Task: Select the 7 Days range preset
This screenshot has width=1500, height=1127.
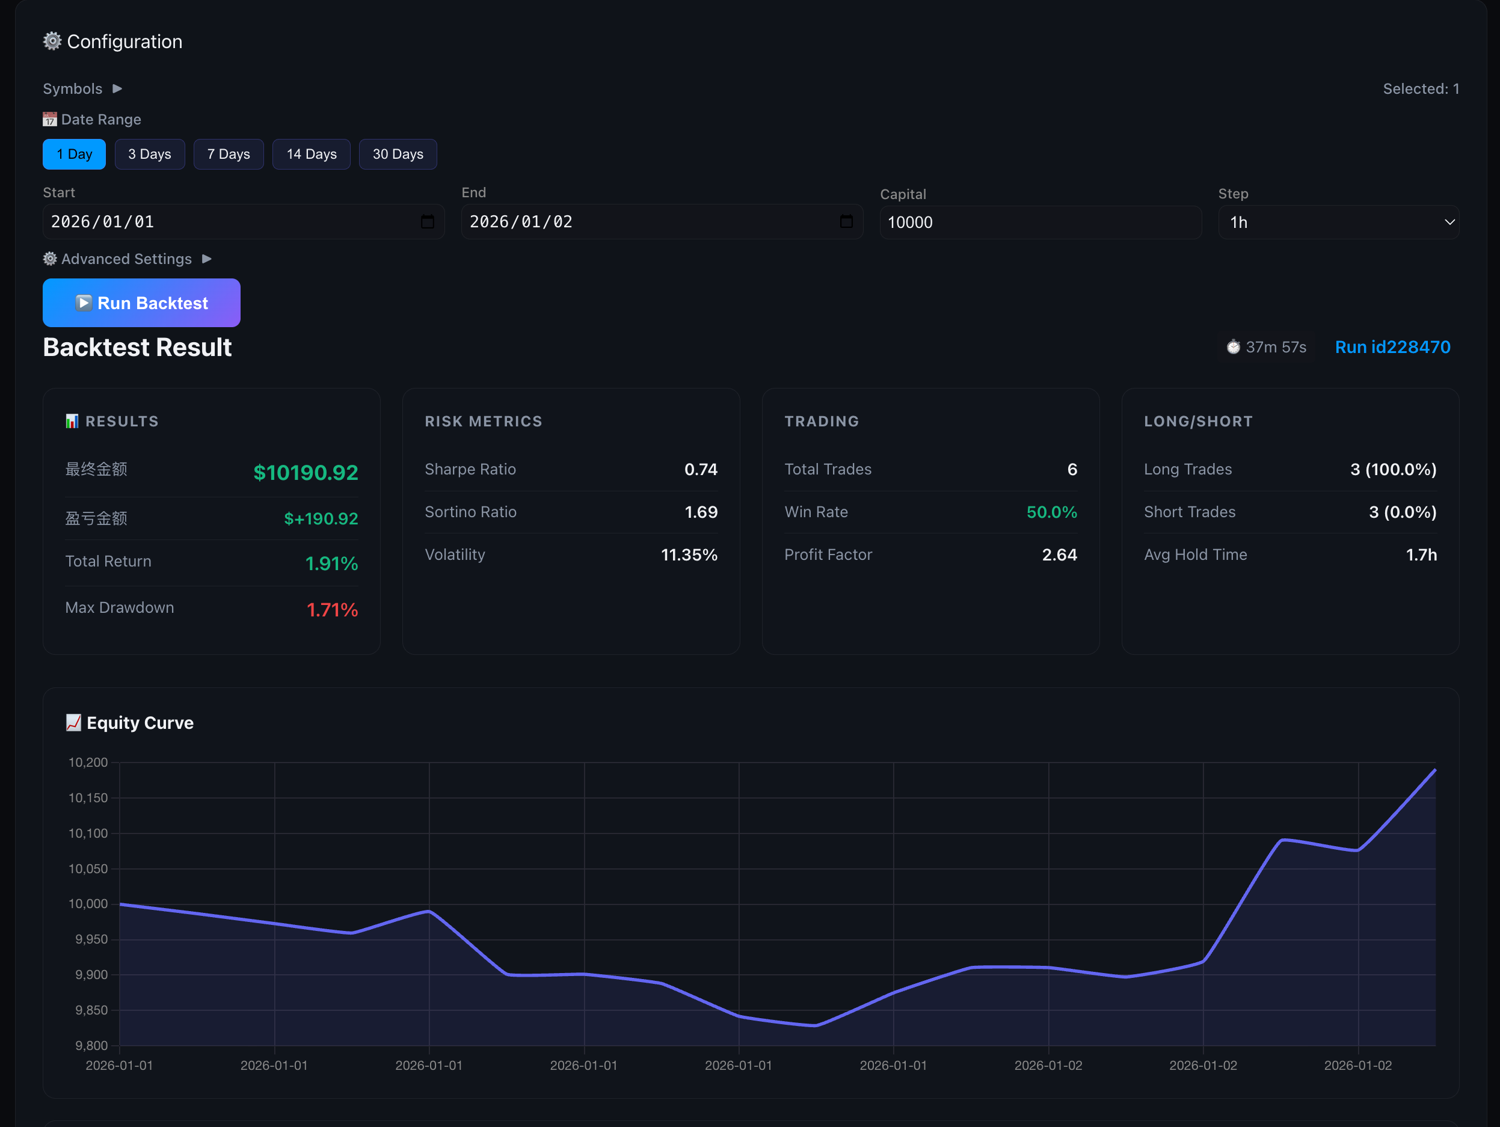Action: coord(229,154)
